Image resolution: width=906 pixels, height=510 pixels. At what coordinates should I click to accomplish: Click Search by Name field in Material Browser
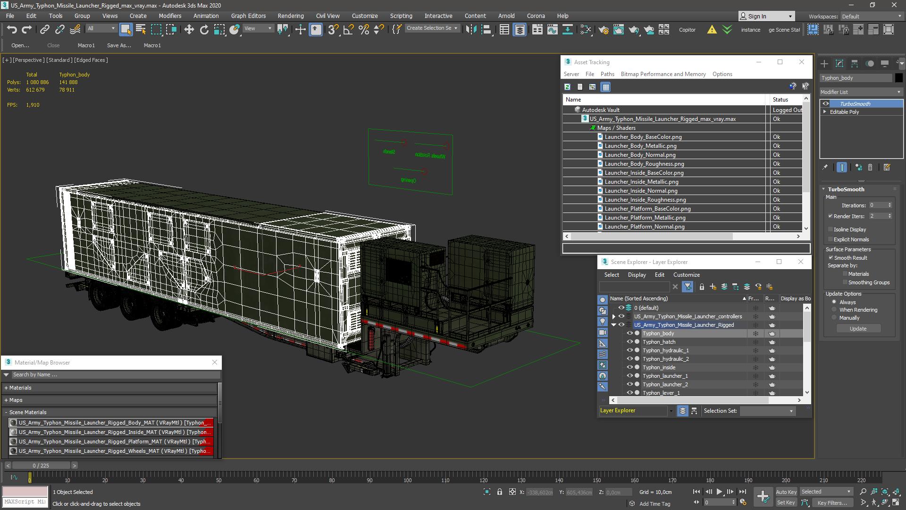[115, 374]
